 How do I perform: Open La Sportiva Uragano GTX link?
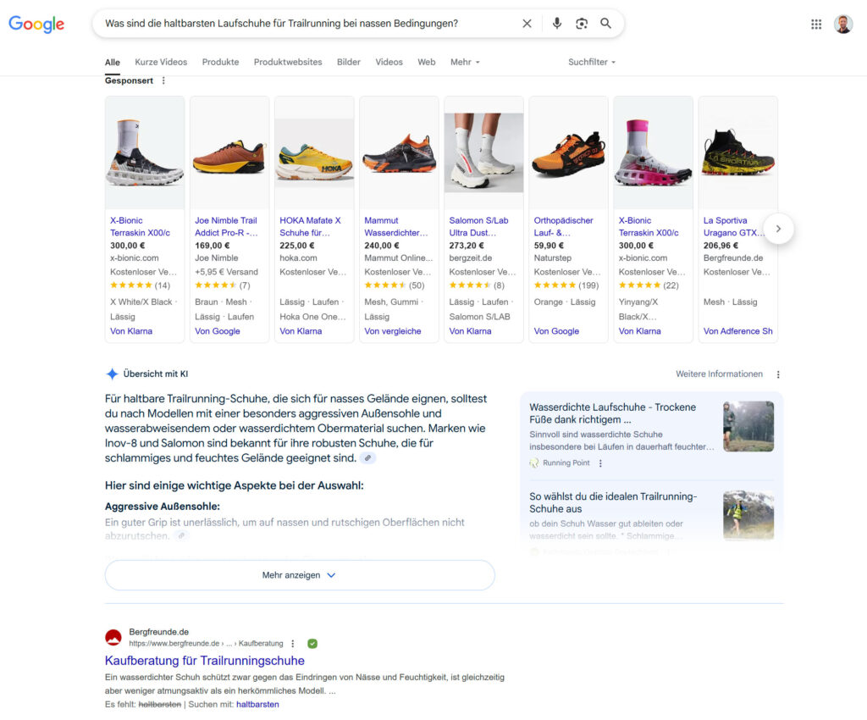click(734, 227)
